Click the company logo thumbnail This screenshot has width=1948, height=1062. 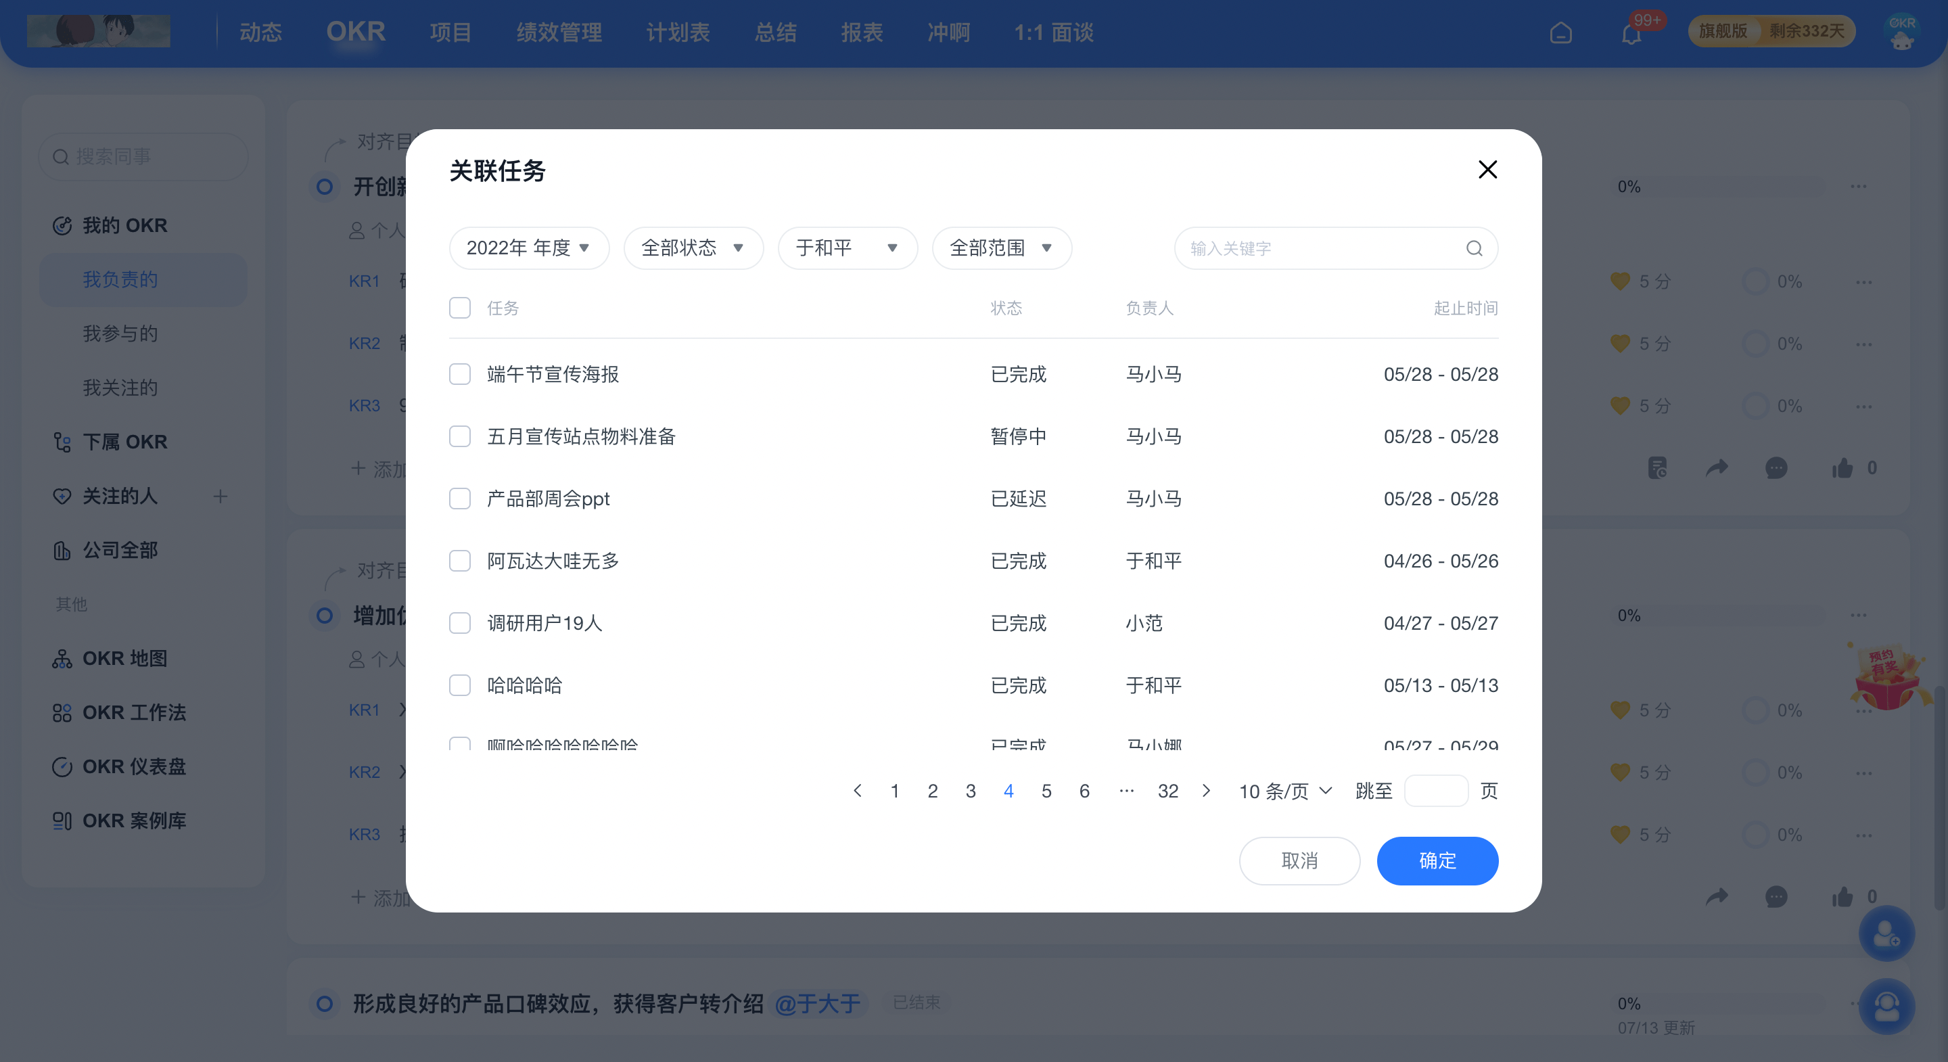click(x=98, y=31)
